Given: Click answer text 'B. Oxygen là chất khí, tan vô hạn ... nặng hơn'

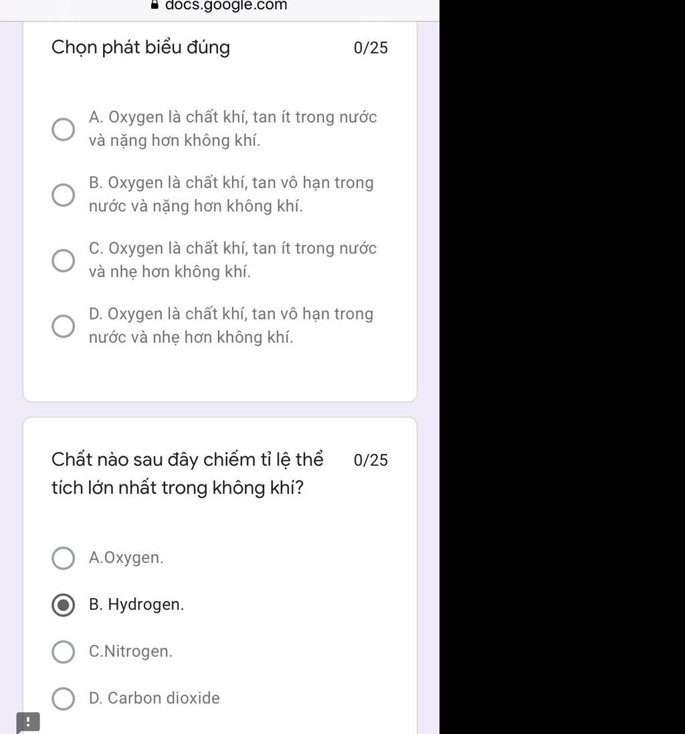Looking at the screenshot, I should coord(231,195).
